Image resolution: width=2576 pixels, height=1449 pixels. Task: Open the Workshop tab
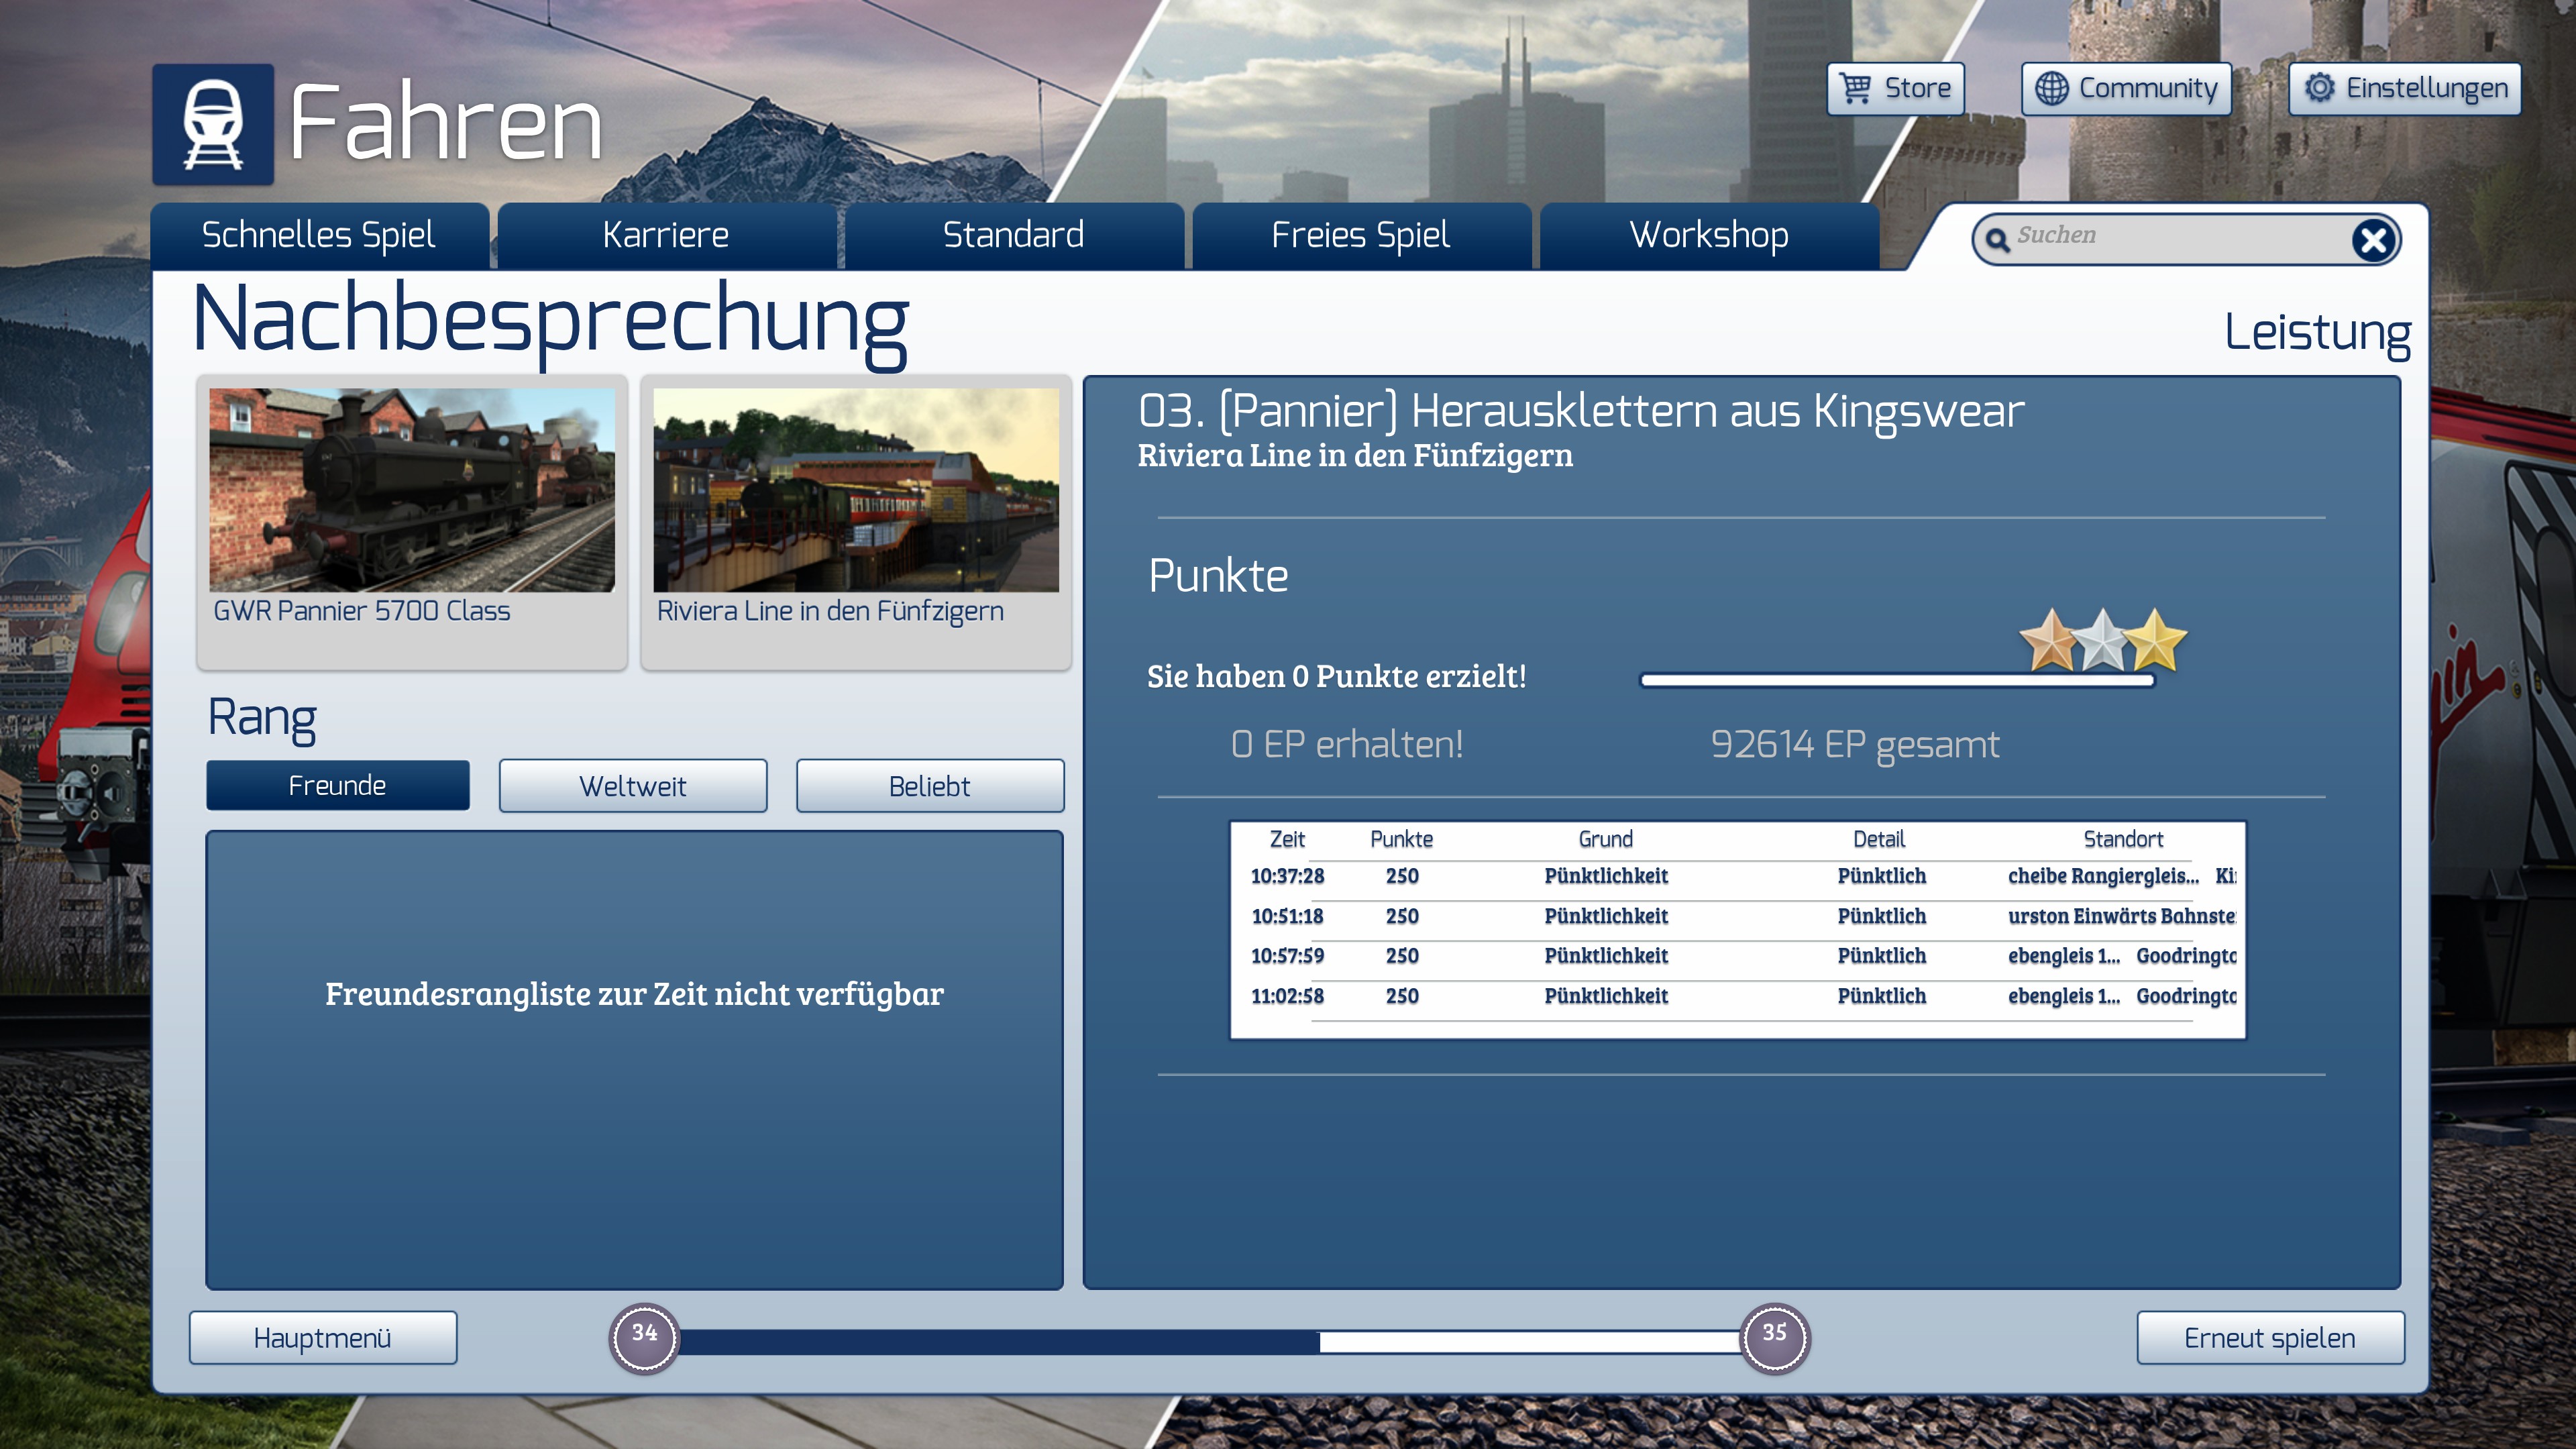pyautogui.click(x=1708, y=235)
